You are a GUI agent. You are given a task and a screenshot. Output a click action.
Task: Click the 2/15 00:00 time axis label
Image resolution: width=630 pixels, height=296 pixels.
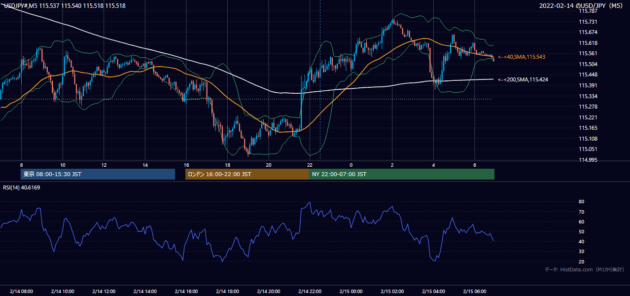coord(351,291)
